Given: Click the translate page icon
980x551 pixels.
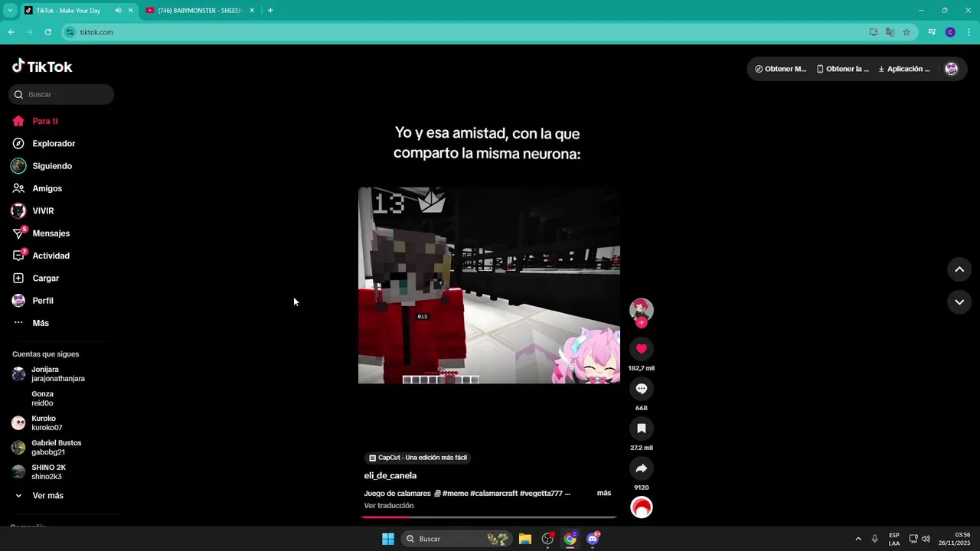Looking at the screenshot, I should 890,32.
